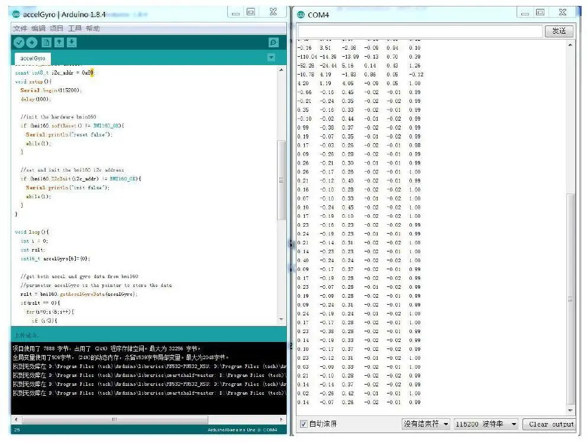Close the COM4 serial monitor window
Viewport: 587px width, 442px height.
[563, 12]
